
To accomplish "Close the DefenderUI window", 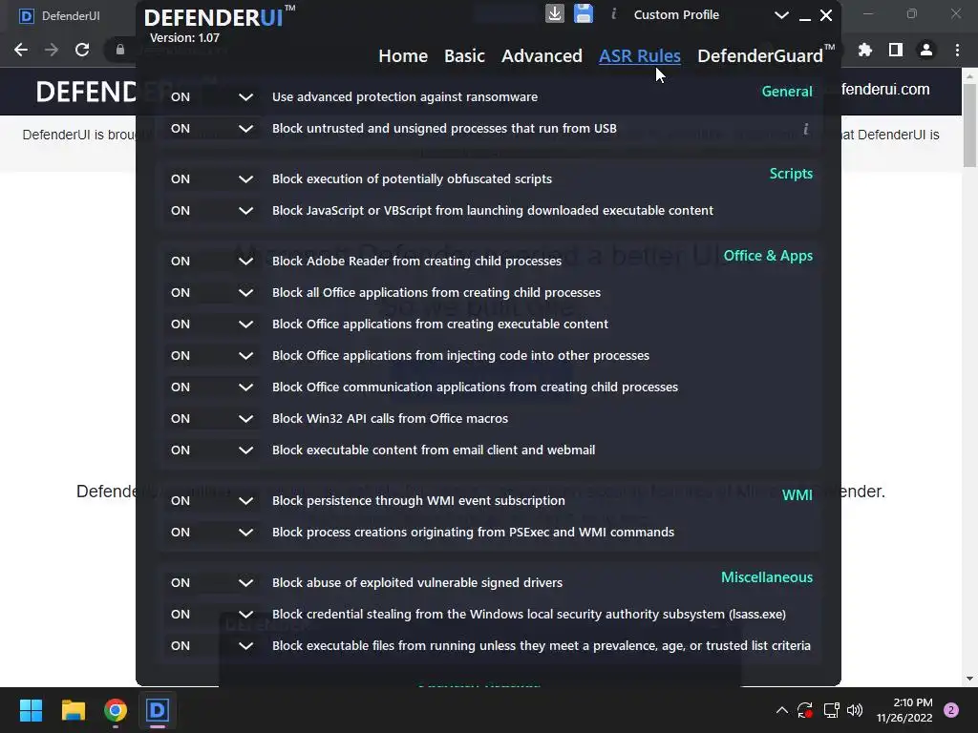I will (x=826, y=15).
